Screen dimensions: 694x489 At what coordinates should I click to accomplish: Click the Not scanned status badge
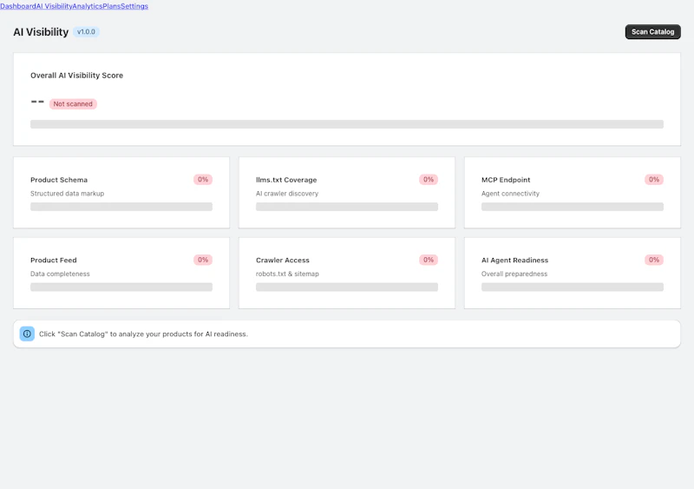coord(73,103)
